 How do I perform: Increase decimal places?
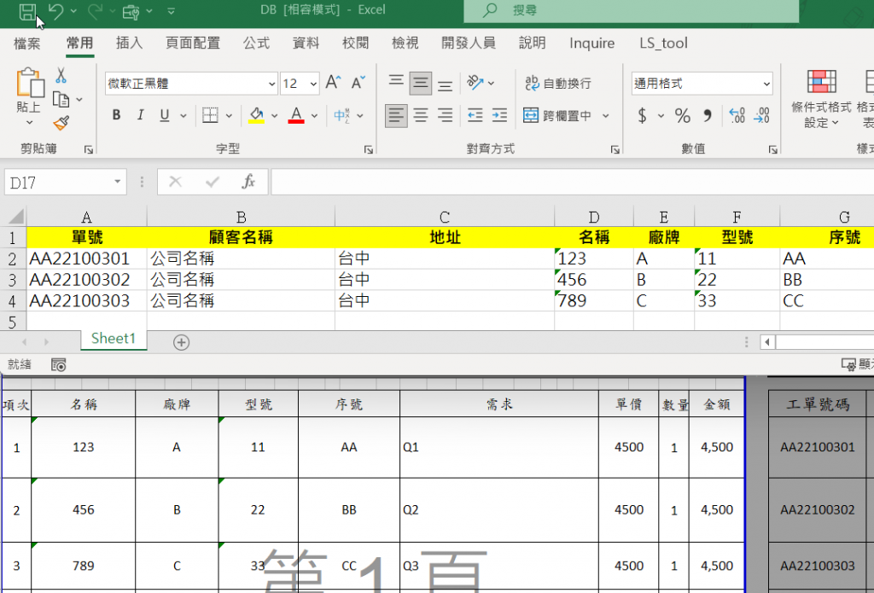[x=737, y=116]
